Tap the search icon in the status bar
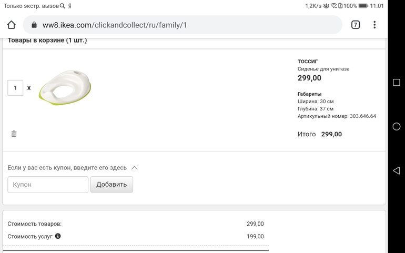The width and height of the screenshot is (405, 253). tap(62, 6)
